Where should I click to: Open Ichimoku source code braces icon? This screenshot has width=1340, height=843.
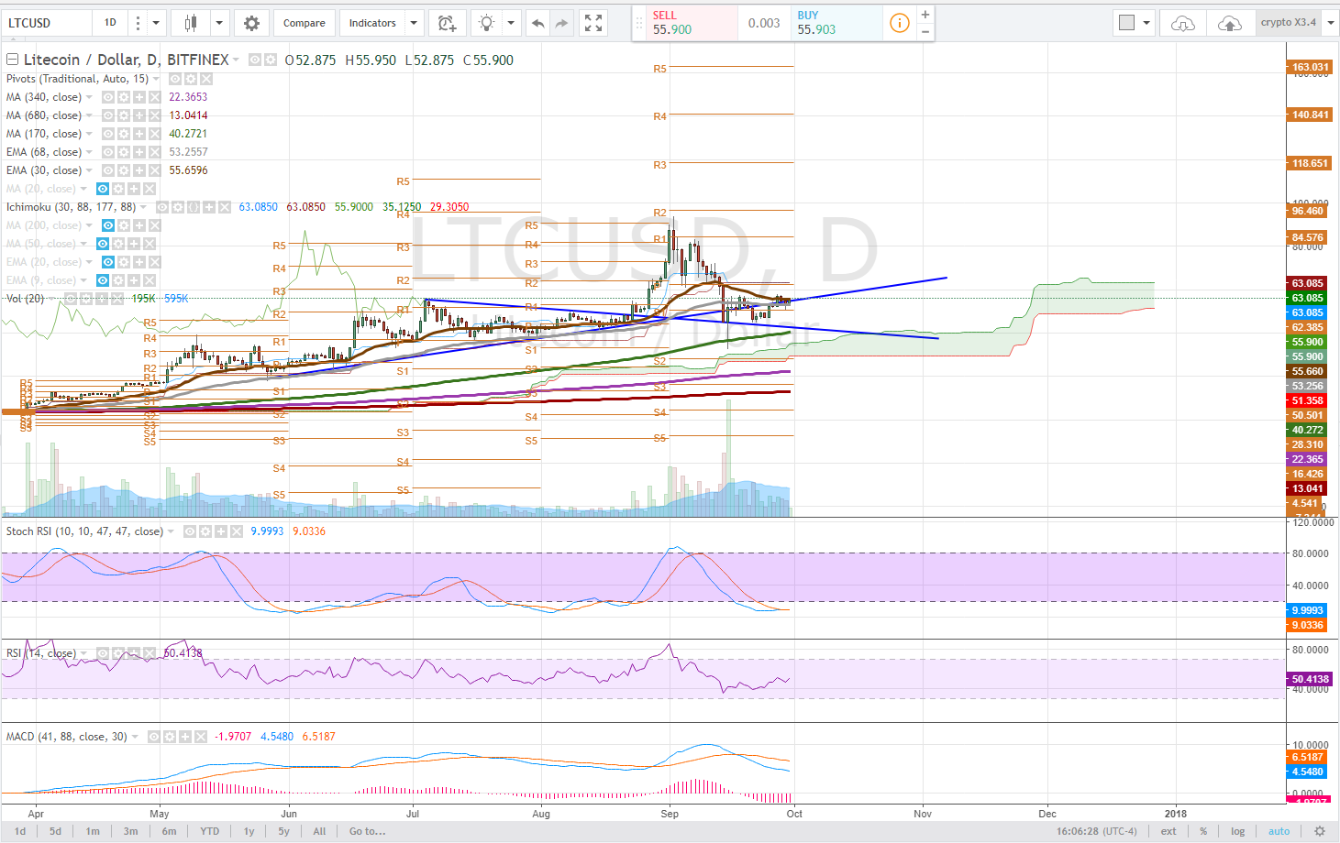(x=194, y=207)
